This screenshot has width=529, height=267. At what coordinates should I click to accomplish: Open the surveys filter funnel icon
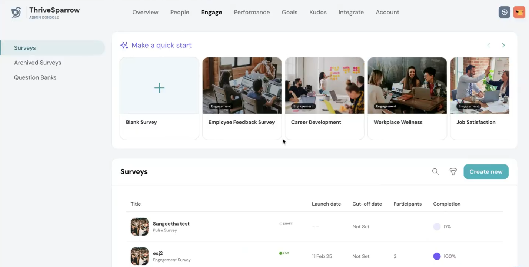point(453,171)
